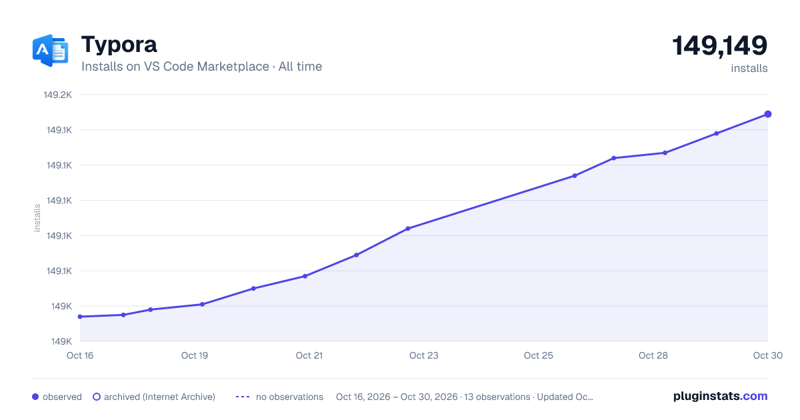
Task: Click the Oct 30 endpoint data marker
Action: tap(768, 114)
